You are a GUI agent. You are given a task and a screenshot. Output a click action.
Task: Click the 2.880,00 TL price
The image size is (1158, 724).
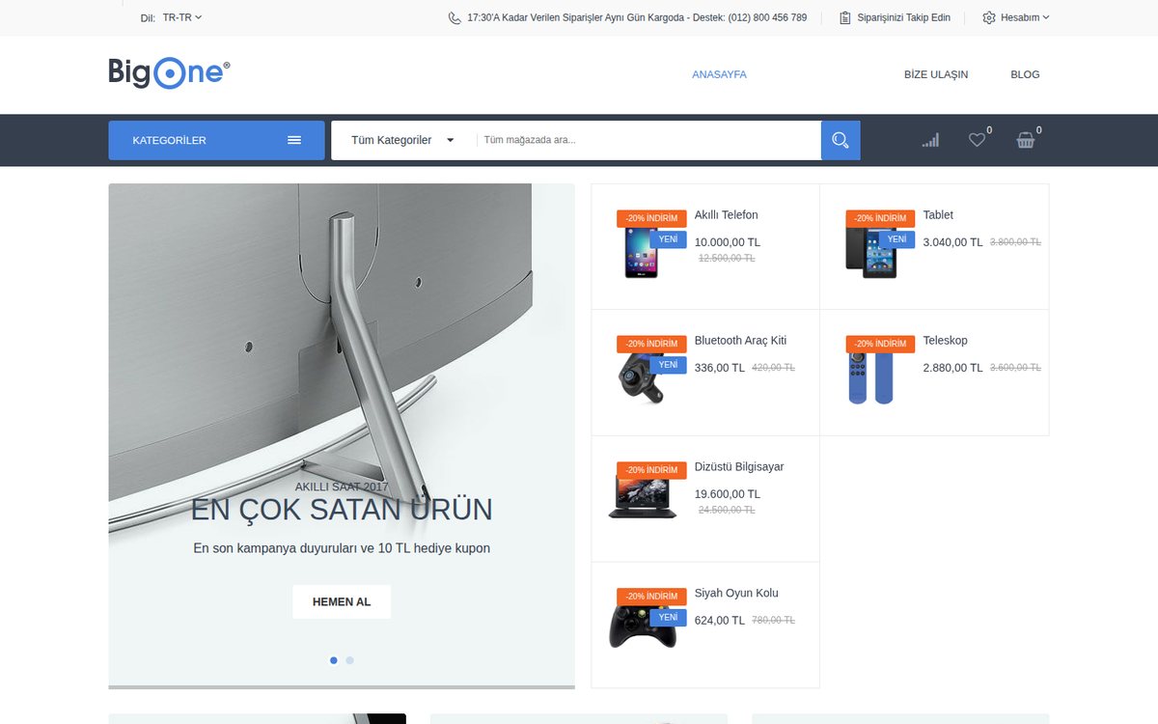953,368
